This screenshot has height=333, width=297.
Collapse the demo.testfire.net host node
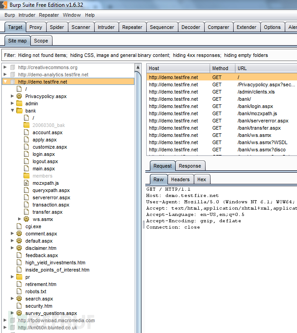pyautogui.click(x=5, y=81)
